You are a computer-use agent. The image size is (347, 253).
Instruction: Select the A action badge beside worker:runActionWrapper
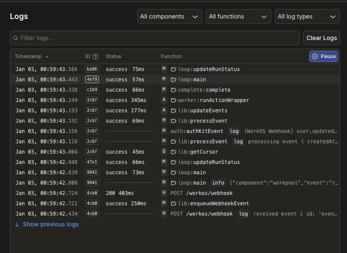(x=163, y=100)
